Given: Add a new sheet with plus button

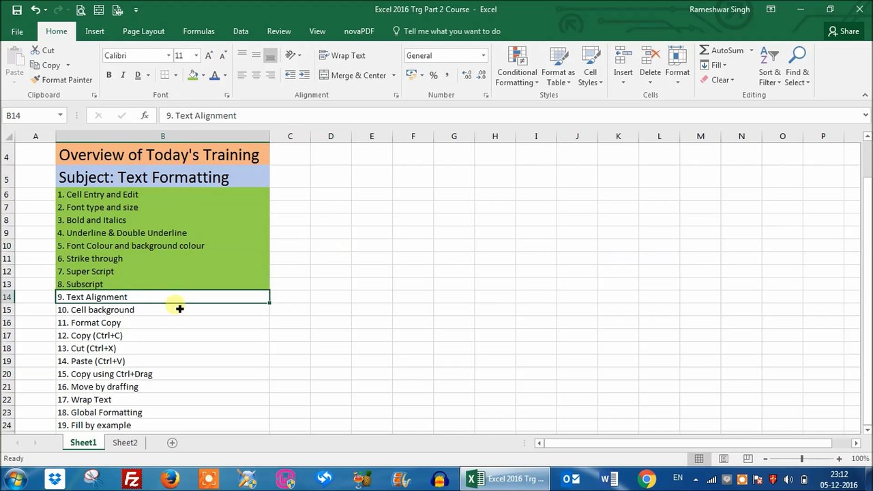Looking at the screenshot, I should click(x=172, y=443).
